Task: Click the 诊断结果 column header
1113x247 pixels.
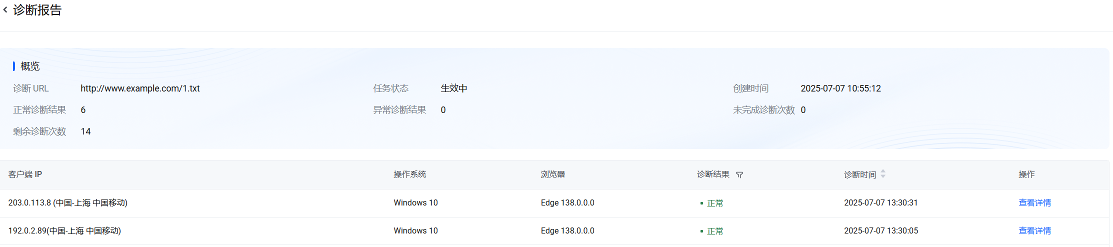Action: click(x=713, y=174)
